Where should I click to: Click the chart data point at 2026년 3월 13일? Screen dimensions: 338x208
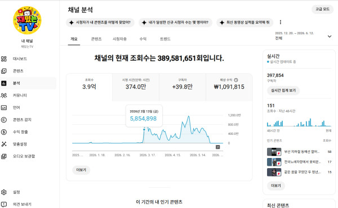click(x=144, y=129)
